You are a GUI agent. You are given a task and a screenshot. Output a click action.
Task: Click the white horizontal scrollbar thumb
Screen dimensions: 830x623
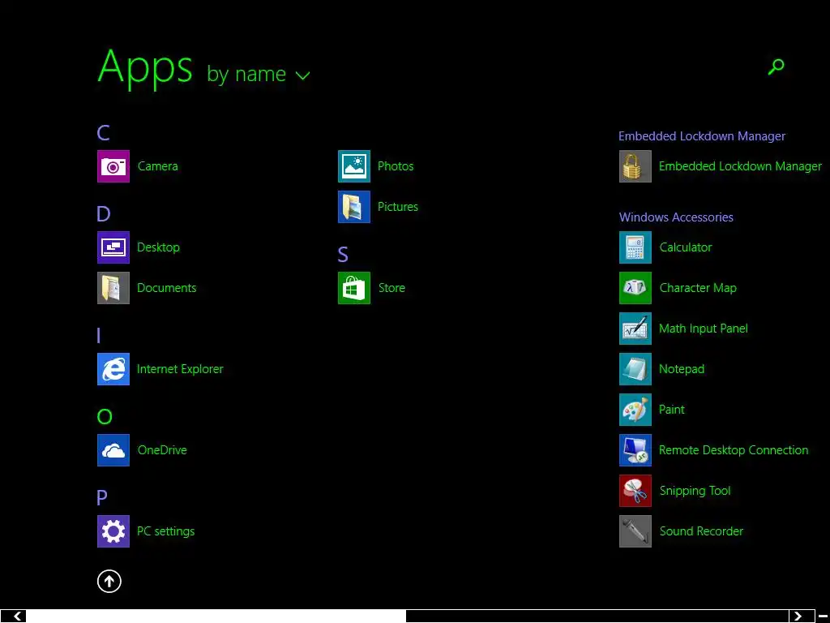[x=216, y=617]
